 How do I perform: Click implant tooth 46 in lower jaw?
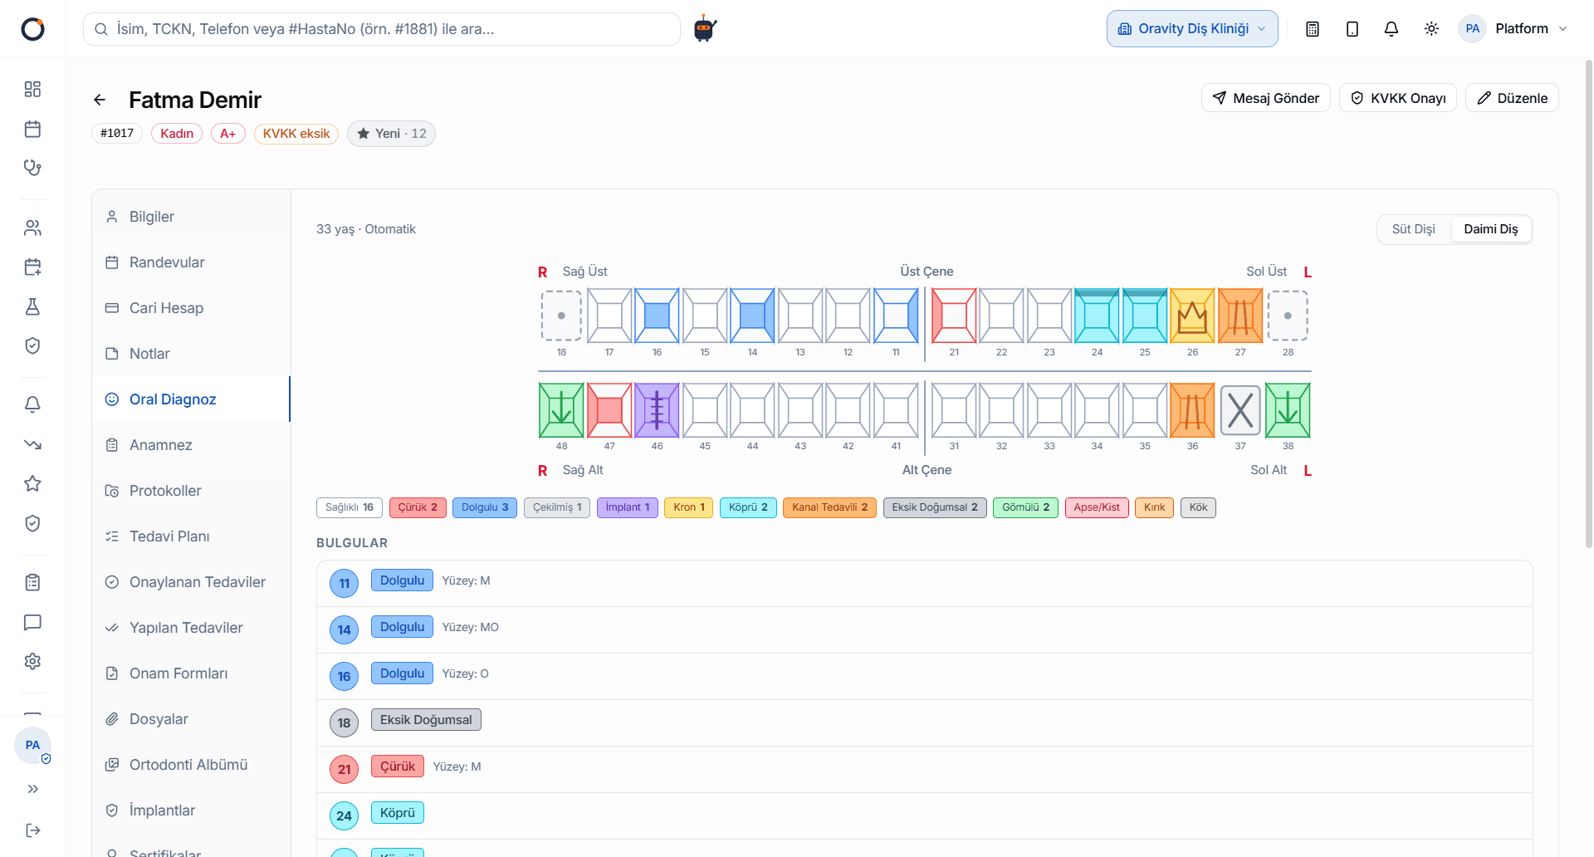click(x=657, y=410)
